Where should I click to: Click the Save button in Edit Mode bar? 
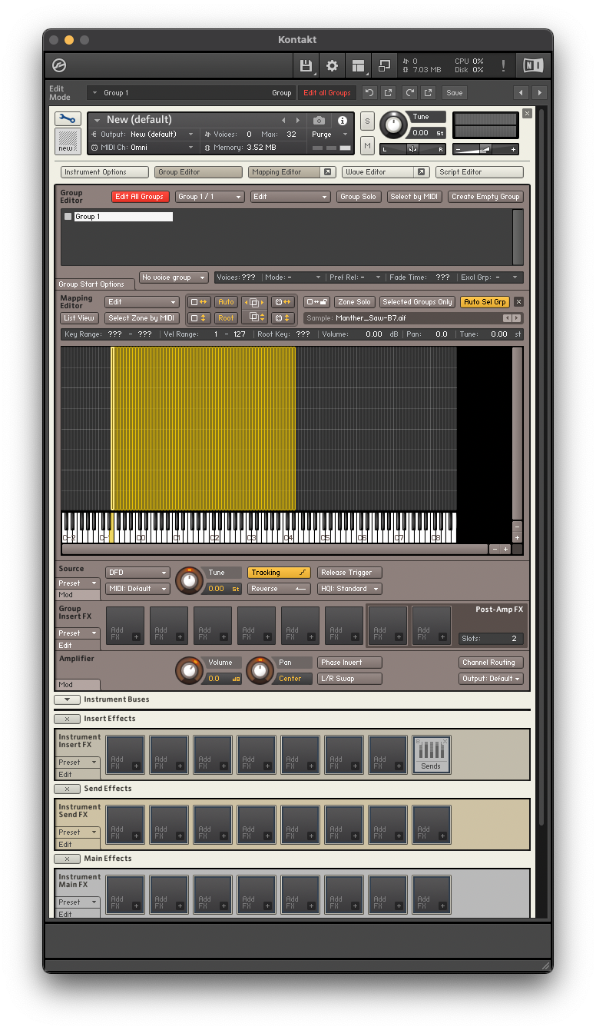click(x=455, y=92)
